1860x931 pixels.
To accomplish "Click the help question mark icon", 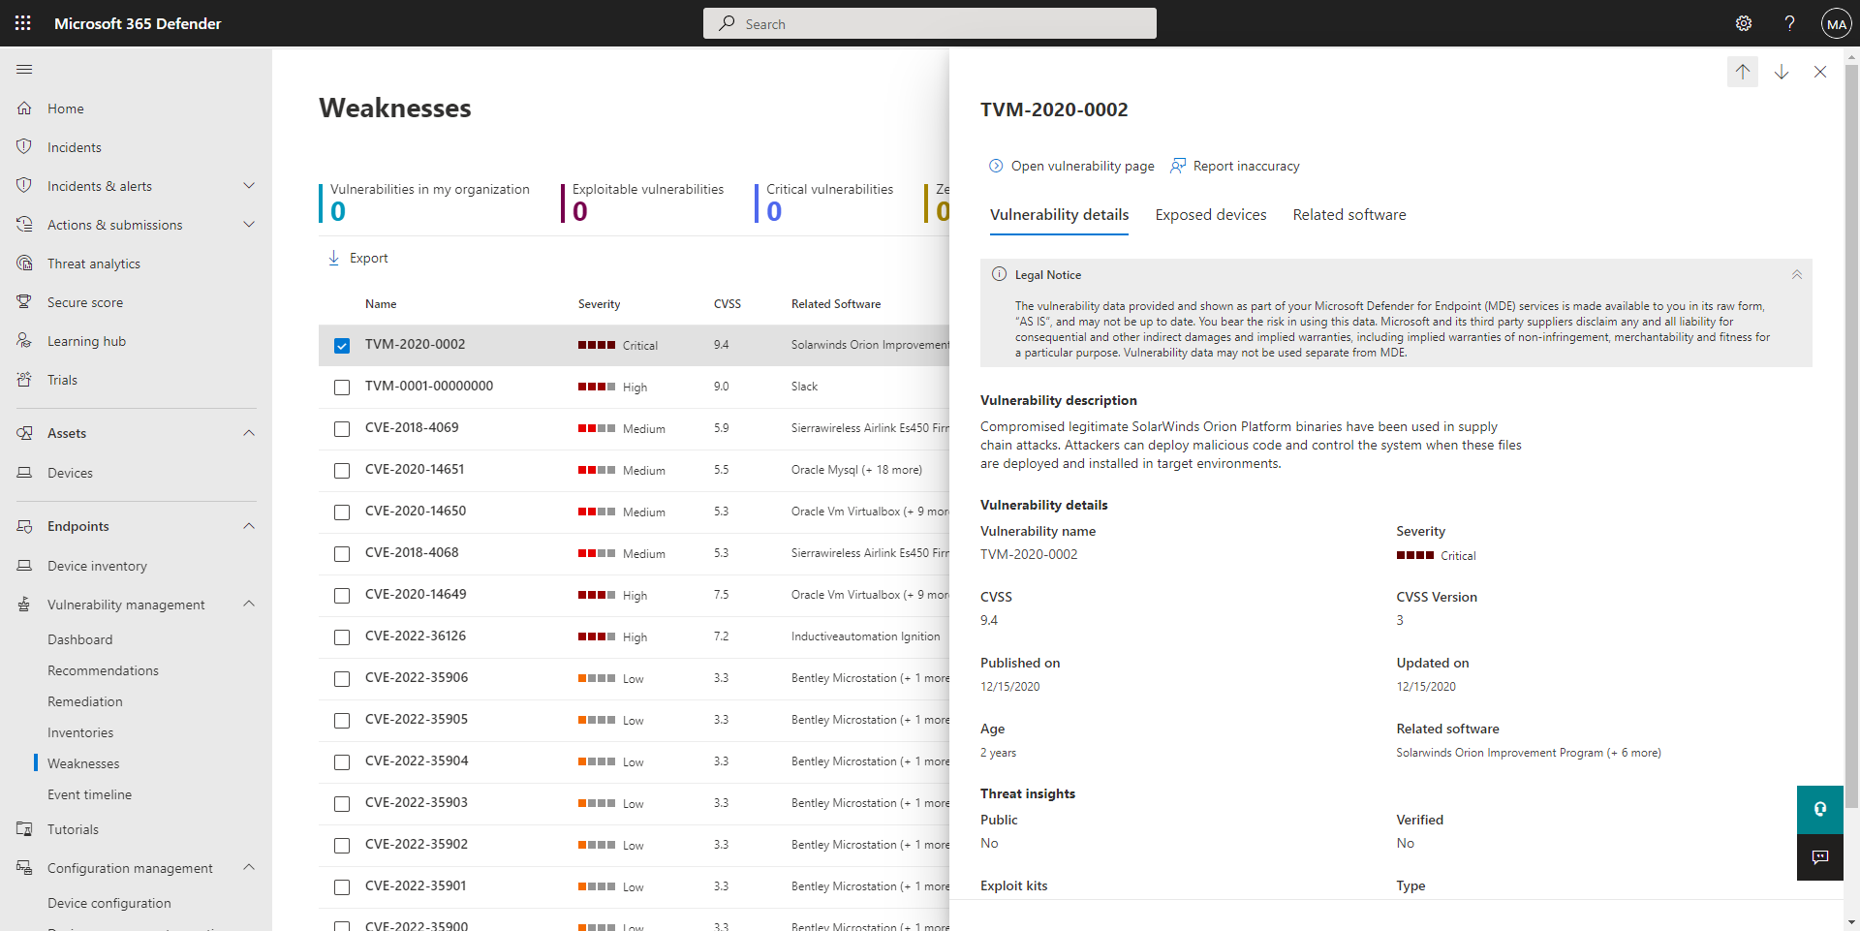I will click(1789, 23).
